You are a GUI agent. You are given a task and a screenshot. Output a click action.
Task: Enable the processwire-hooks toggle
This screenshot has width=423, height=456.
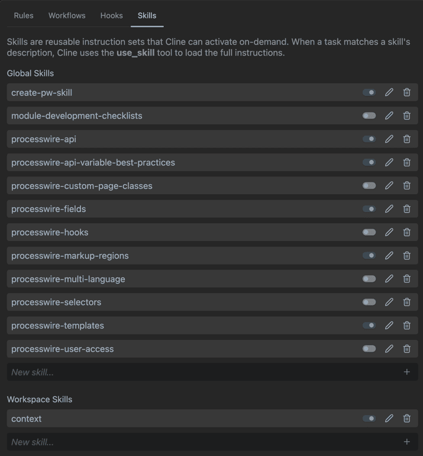pos(369,232)
